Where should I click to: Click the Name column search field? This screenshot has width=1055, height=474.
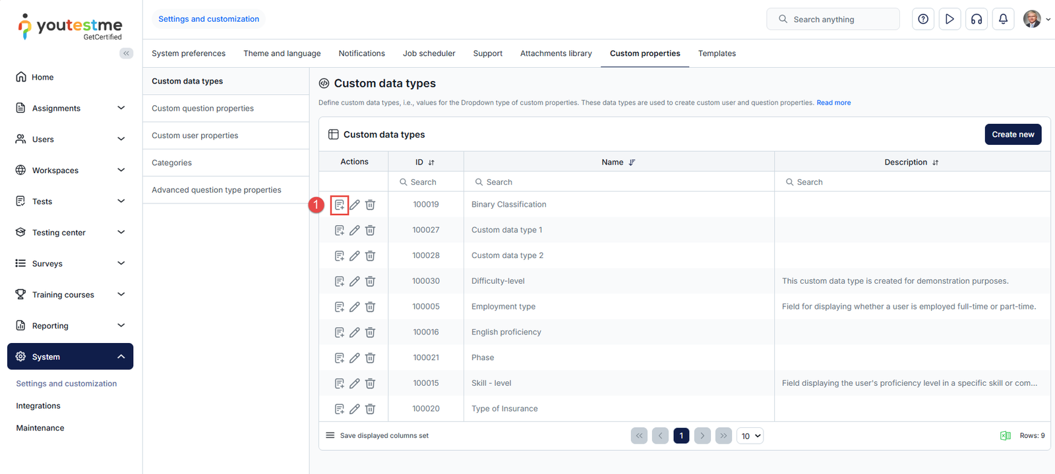[x=618, y=182]
